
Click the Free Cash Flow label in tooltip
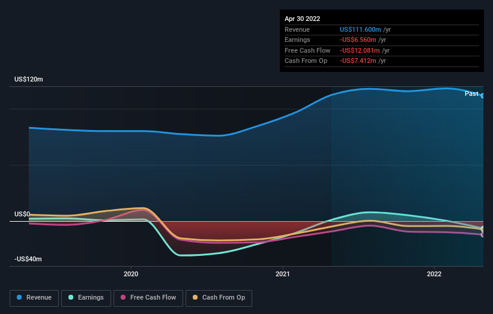[307, 50]
